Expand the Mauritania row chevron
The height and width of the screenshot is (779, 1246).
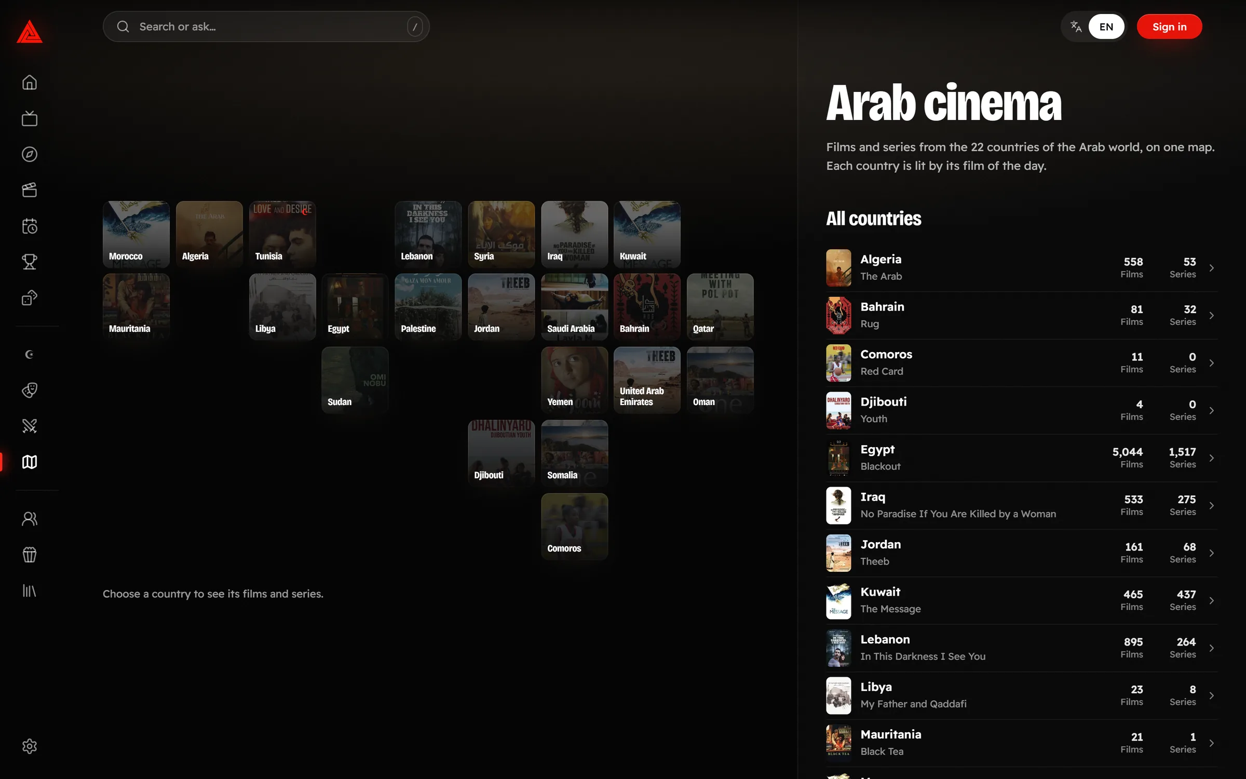point(1211,743)
